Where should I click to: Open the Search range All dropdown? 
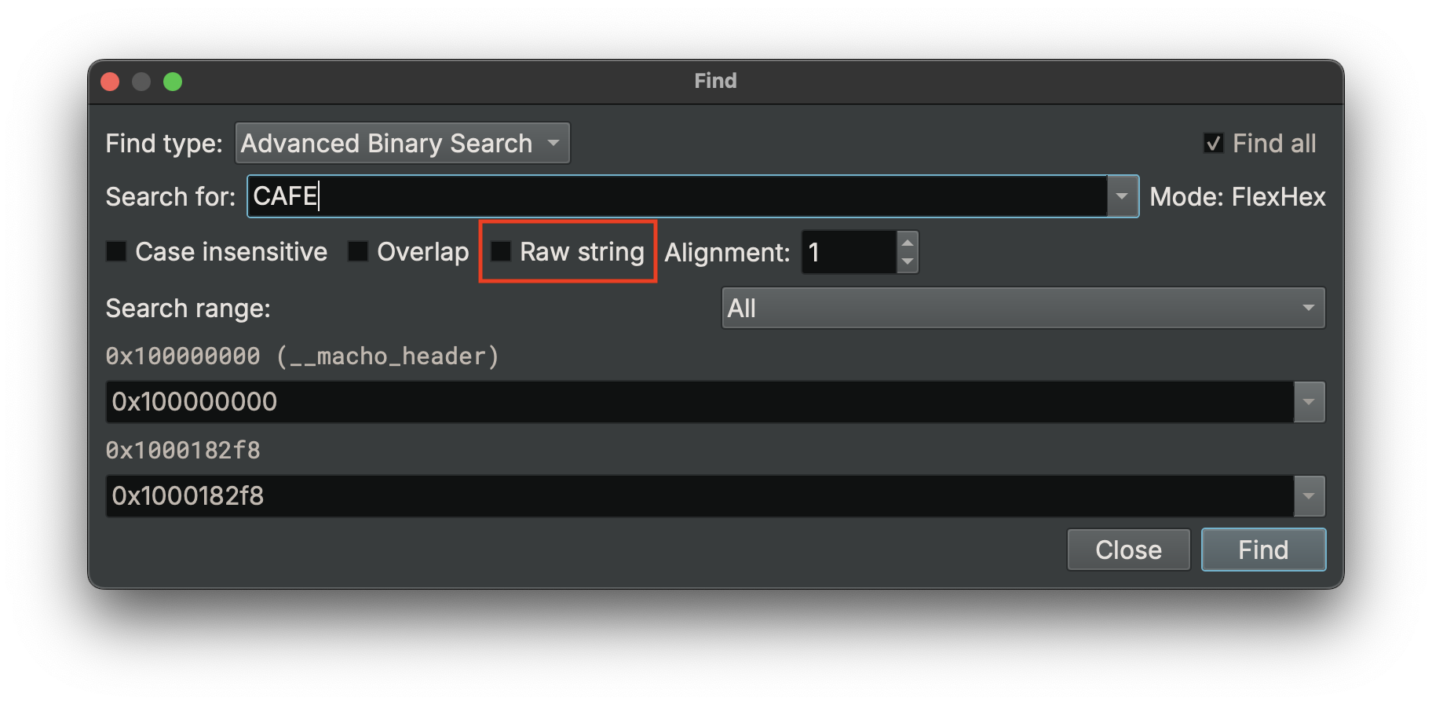(1023, 308)
